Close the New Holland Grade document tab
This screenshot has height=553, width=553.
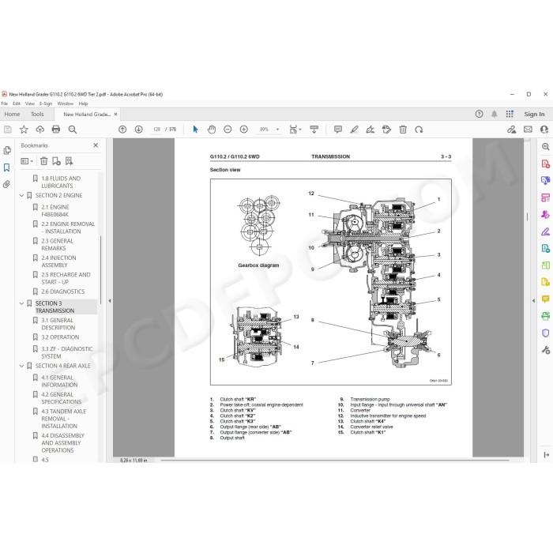click(115, 115)
